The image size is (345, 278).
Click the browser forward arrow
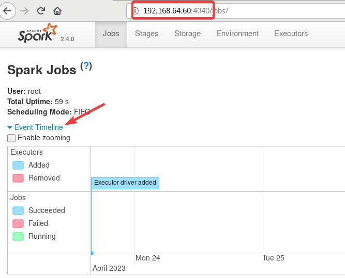(x=24, y=10)
